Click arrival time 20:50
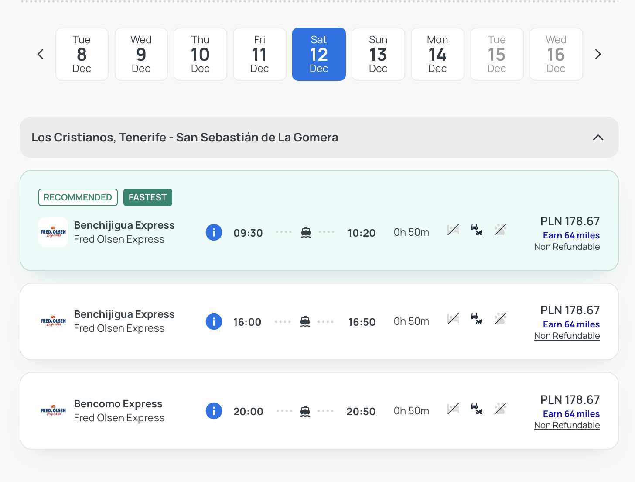Image resolution: width=635 pixels, height=482 pixels. coord(361,412)
